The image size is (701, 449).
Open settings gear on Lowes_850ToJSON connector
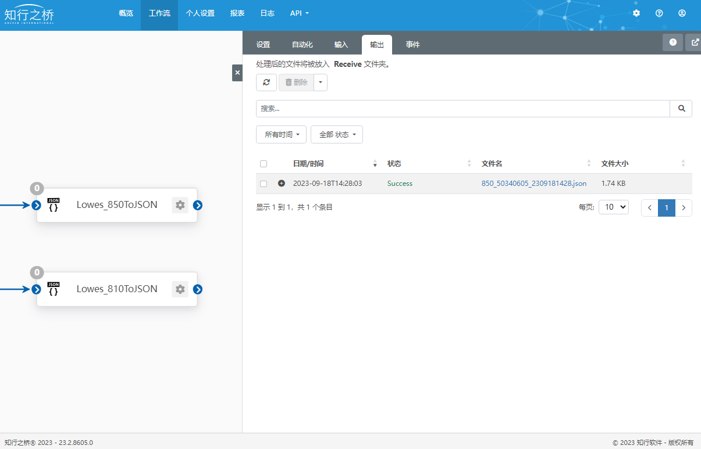tap(180, 205)
